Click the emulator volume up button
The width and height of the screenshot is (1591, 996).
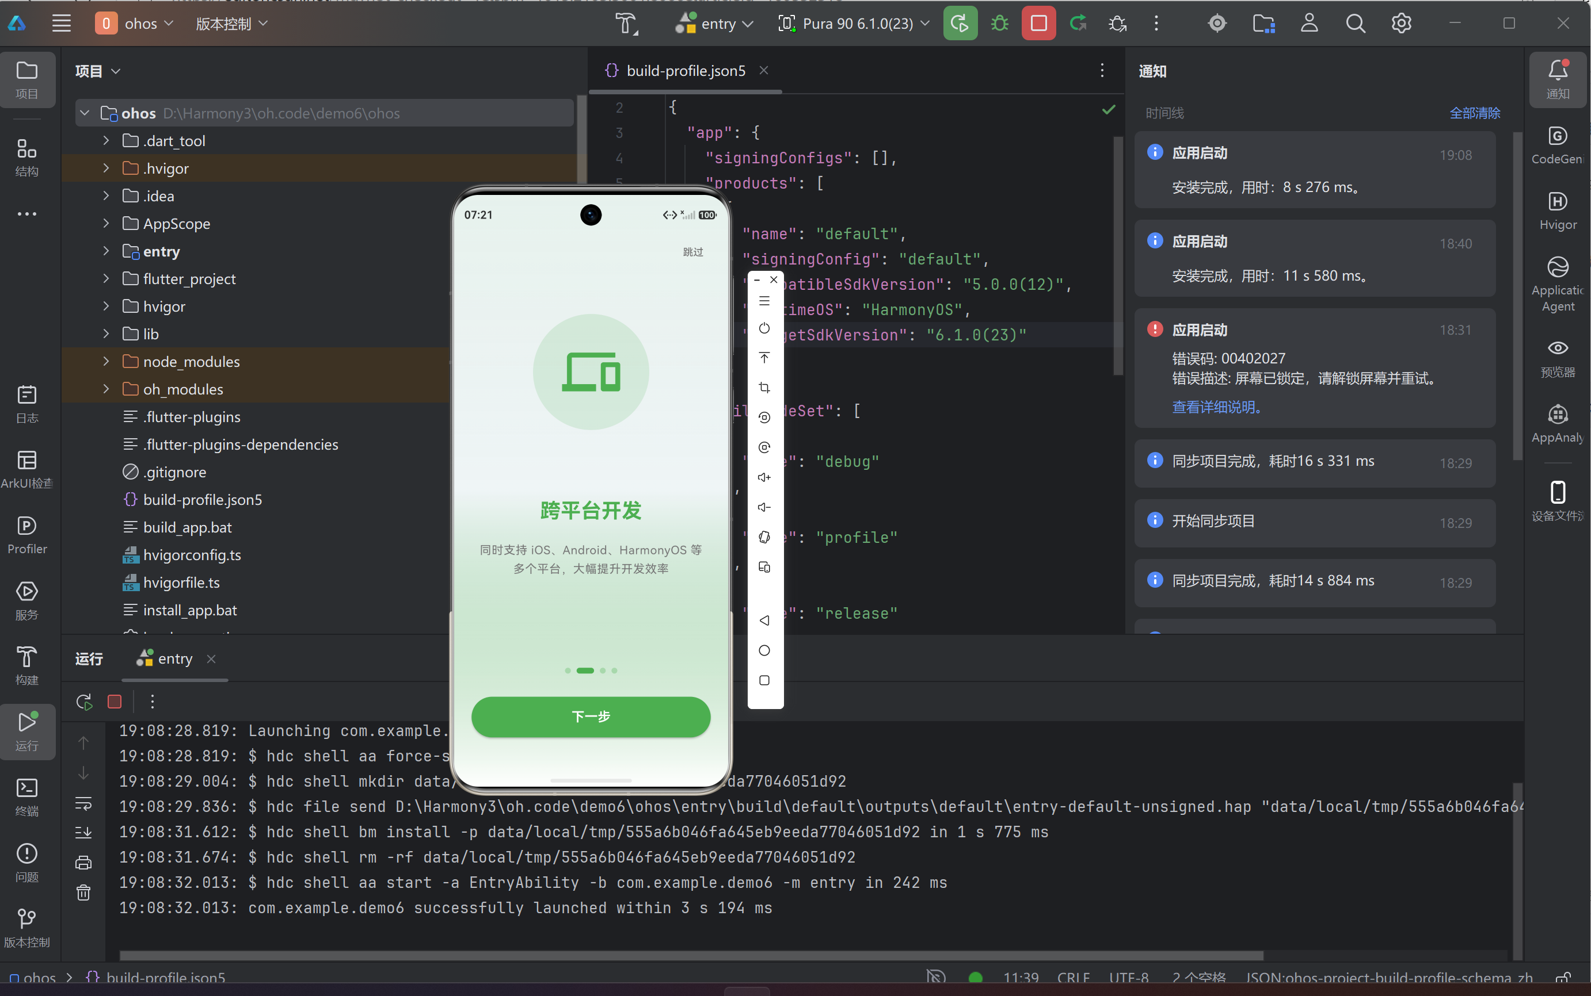(x=764, y=477)
